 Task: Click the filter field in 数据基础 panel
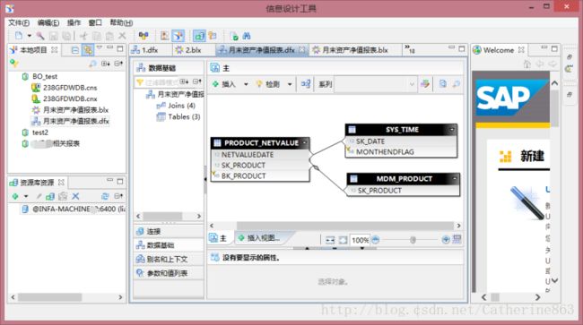coord(161,82)
